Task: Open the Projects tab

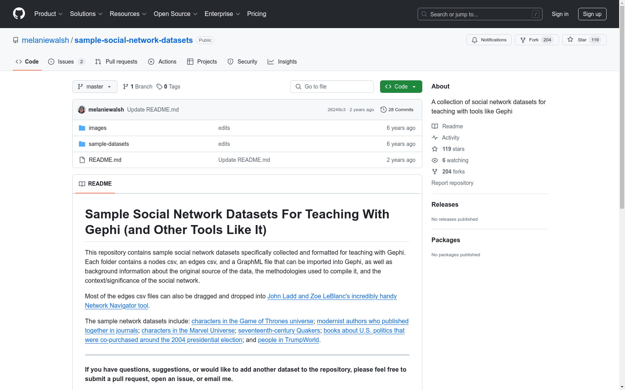Action: (202, 62)
